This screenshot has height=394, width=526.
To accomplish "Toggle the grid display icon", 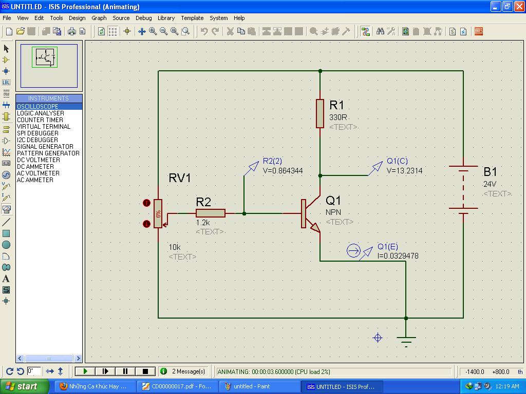I will point(112,31).
